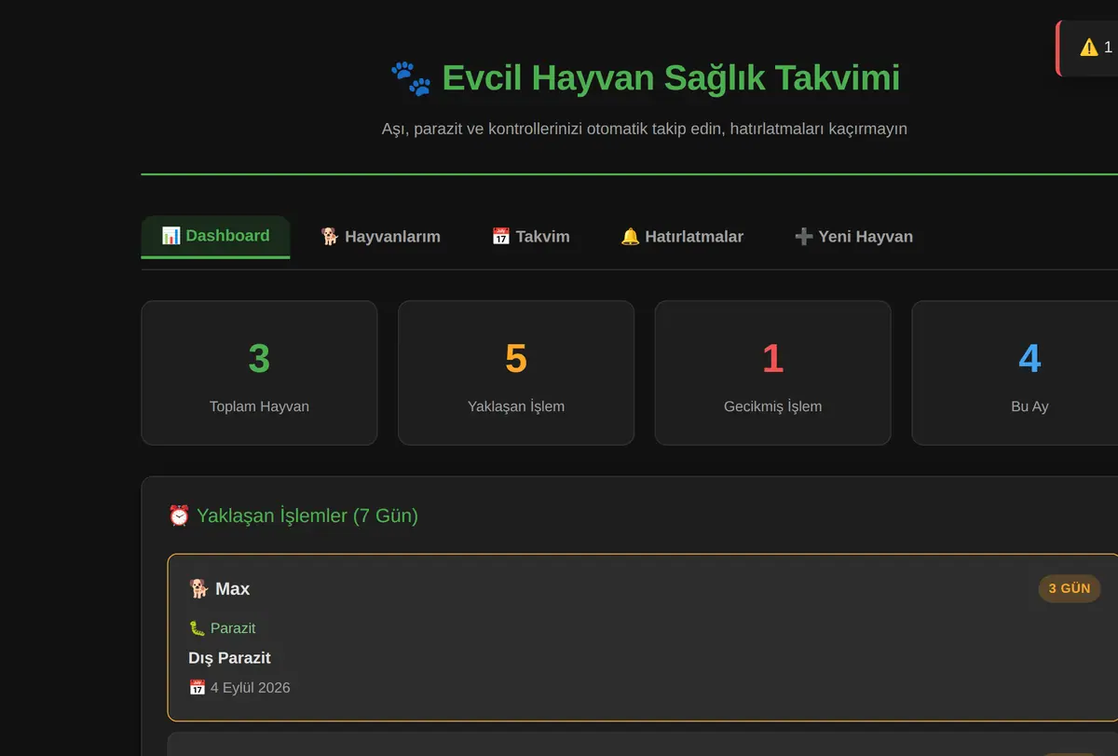Click the subtitle about Aşı, parazit ve kontroller
The height and width of the screenshot is (756, 1118).
point(645,129)
